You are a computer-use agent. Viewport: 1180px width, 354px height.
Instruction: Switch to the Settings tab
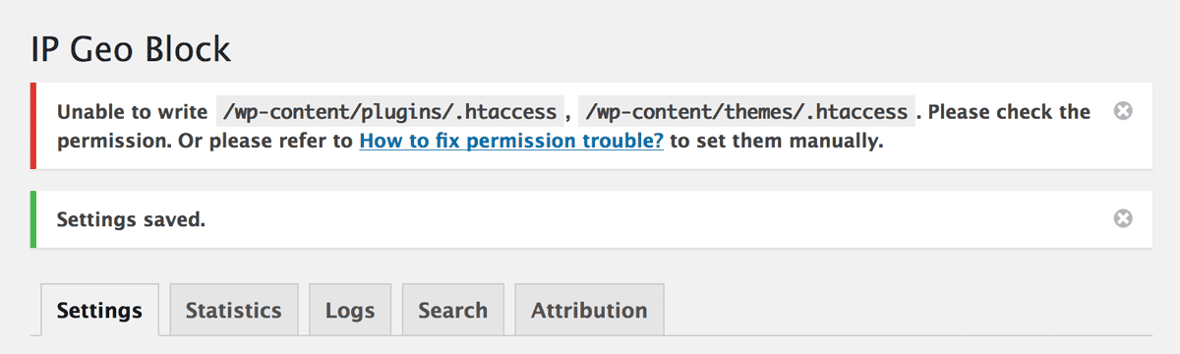pos(99,311)
